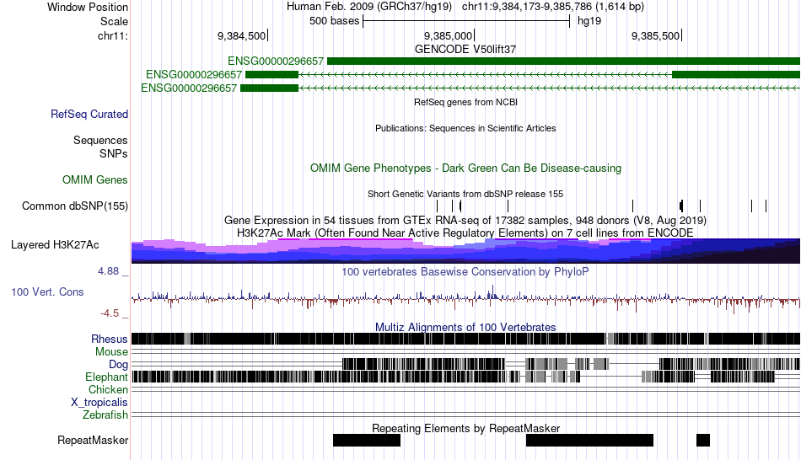Click the middle ENSG00000296657 transcript label
801x460 pixels.
(x=194, y=74)
